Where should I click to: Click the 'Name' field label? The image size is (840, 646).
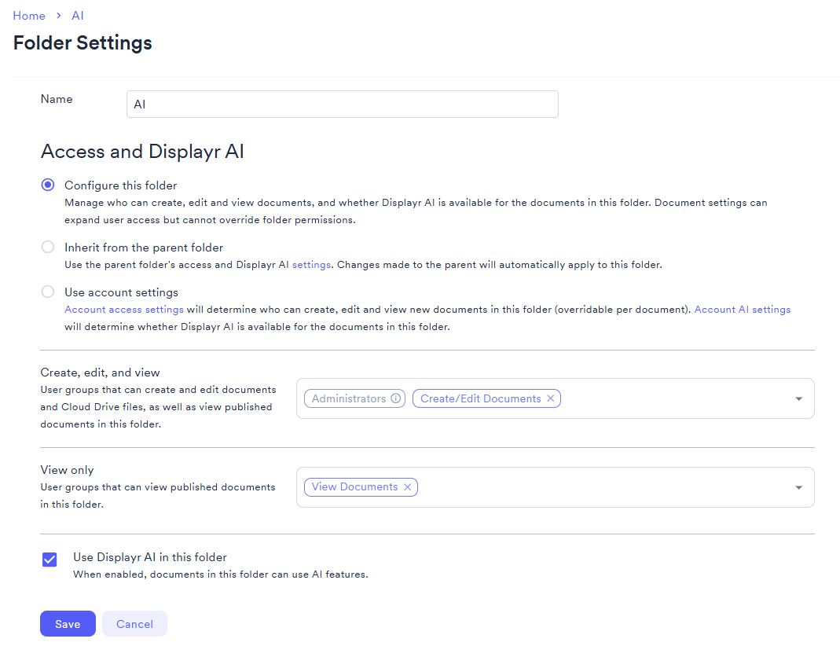57,99
